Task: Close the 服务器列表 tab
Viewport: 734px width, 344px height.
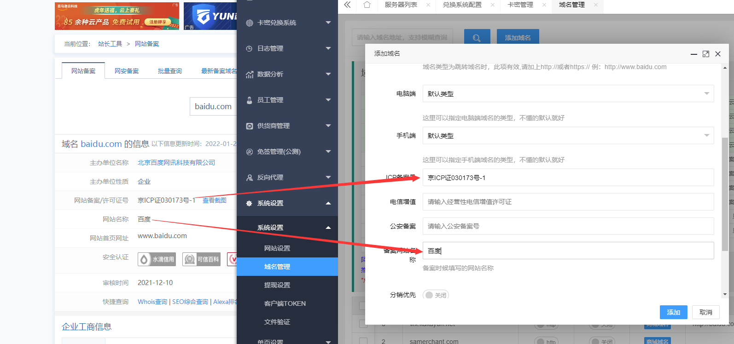Action: 428,5
